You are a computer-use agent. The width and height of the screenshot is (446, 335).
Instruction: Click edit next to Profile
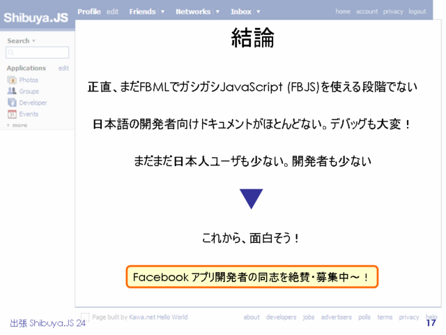pyautogui.click(x=112, y=12)
